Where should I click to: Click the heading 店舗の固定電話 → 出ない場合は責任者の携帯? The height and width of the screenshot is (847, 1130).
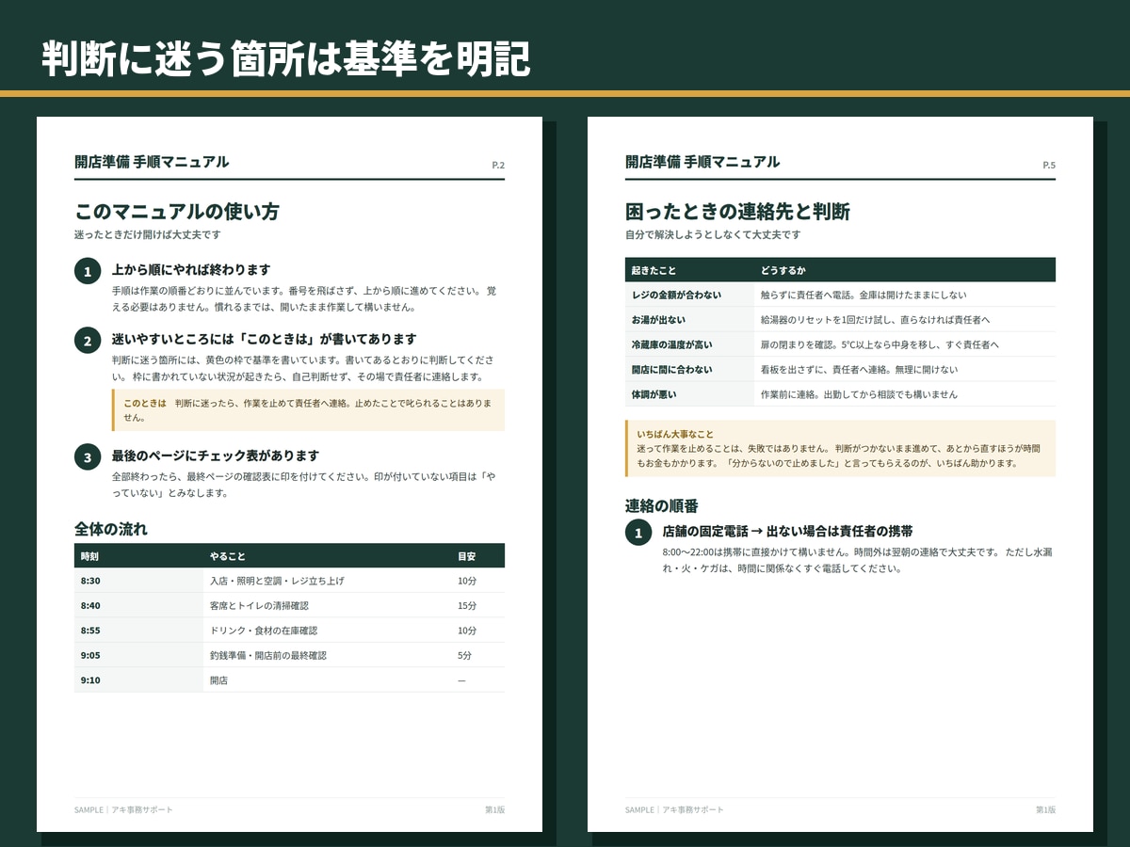point(787,531)
